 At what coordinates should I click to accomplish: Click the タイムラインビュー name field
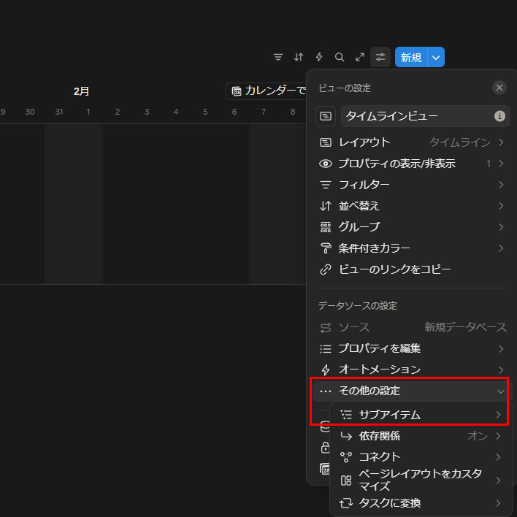[416, 116]
